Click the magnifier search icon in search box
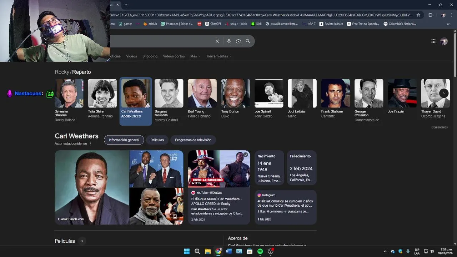Viewport: 457px width, 257px height. [248, 41]
